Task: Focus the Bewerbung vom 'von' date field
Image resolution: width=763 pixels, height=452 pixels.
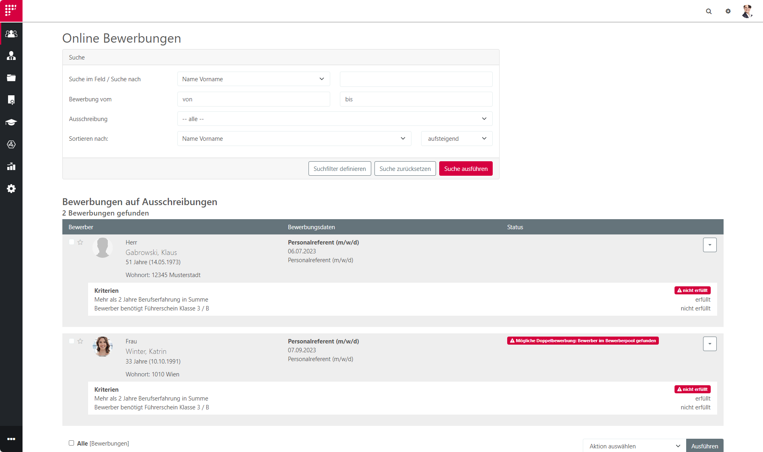Action: (253, 99)
